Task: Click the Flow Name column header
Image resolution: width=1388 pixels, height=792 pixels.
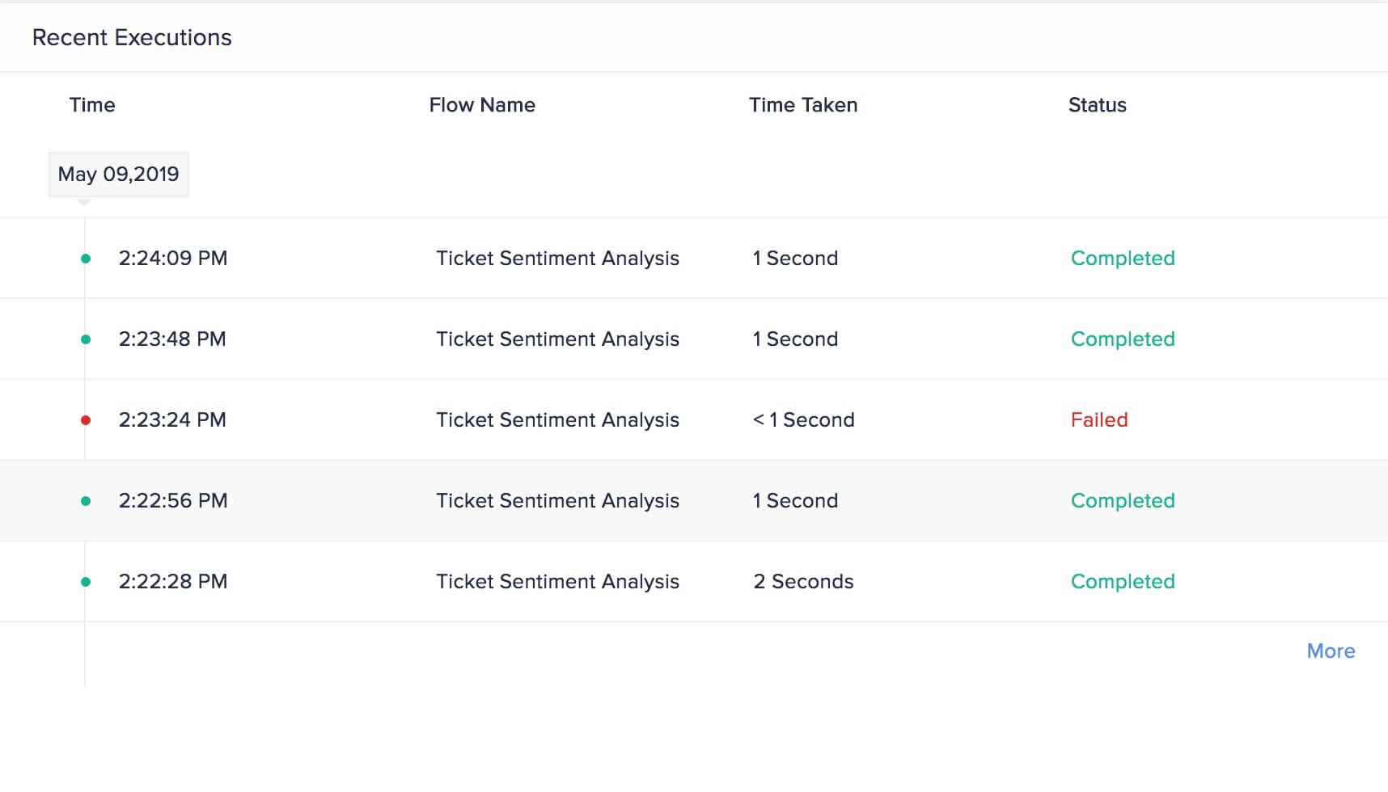Action: (x=482, y=105)
